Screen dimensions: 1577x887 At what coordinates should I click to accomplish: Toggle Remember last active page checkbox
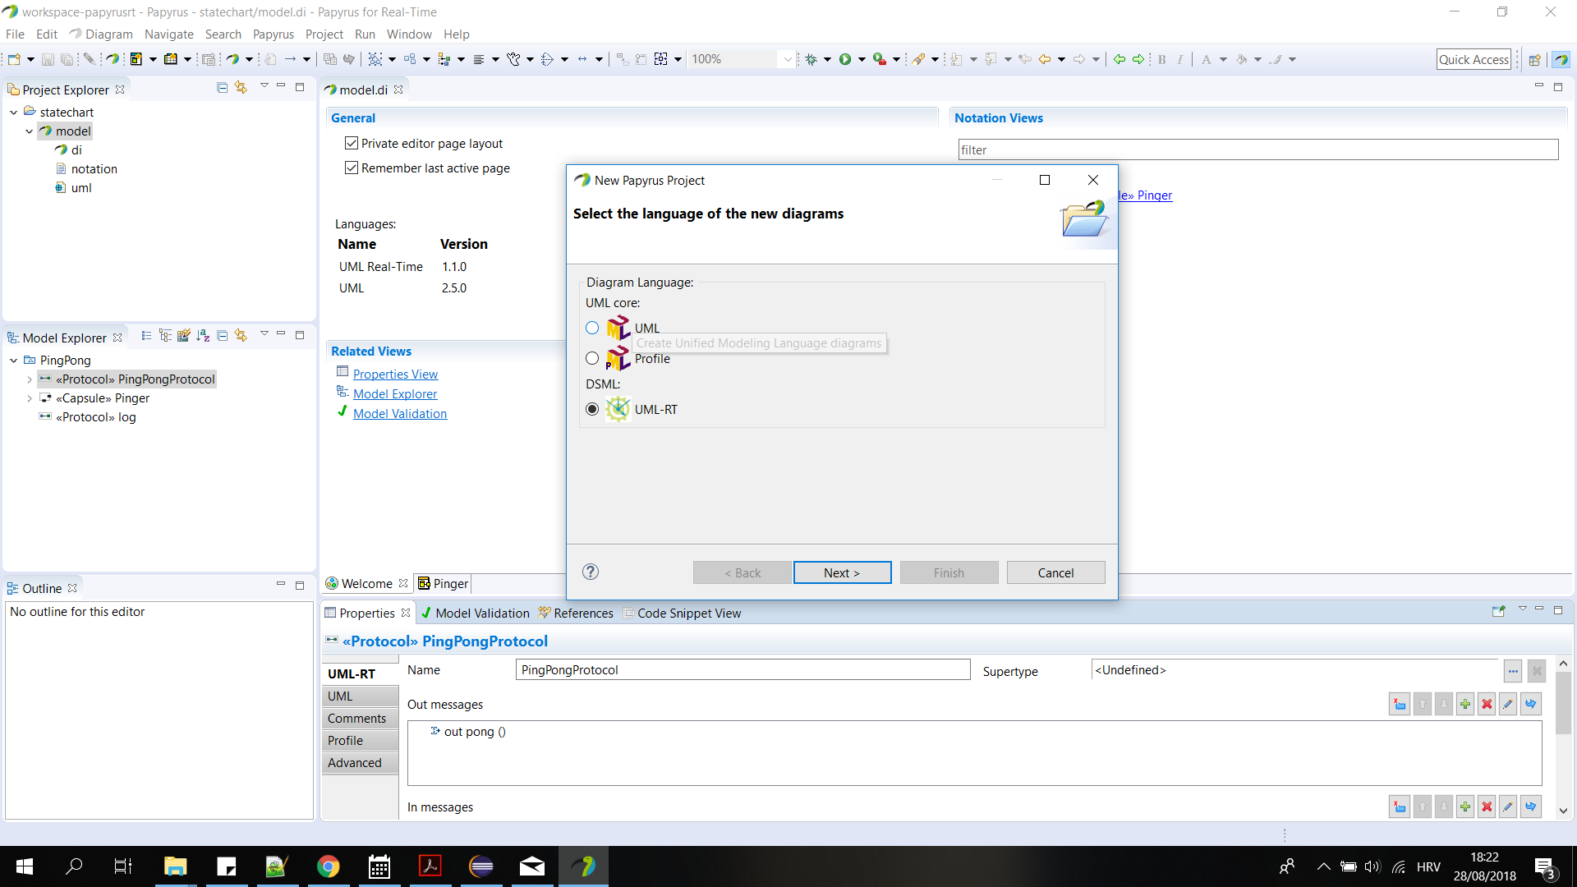click(352, 168)
